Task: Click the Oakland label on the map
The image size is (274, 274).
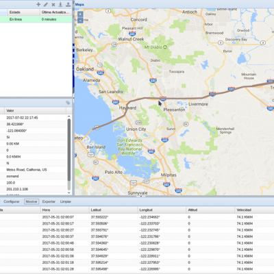Action: click(85, 69)
